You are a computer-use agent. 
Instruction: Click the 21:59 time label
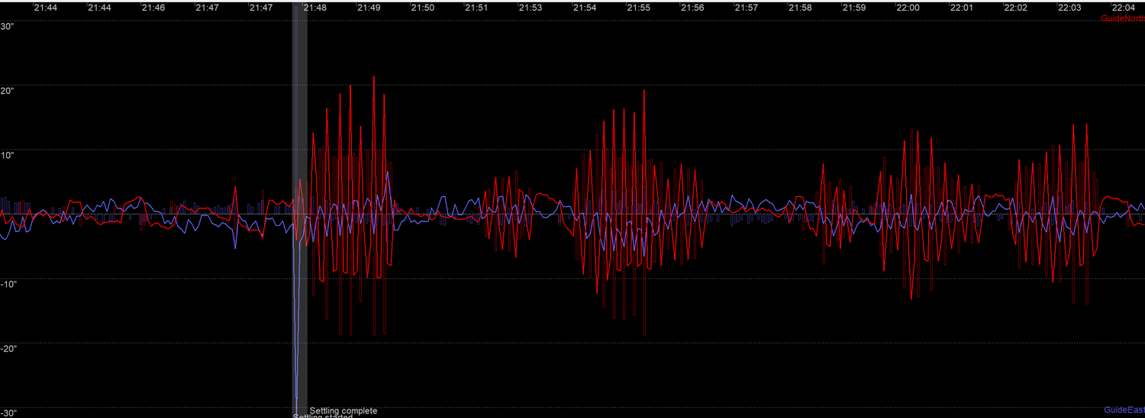click(854, 8)
